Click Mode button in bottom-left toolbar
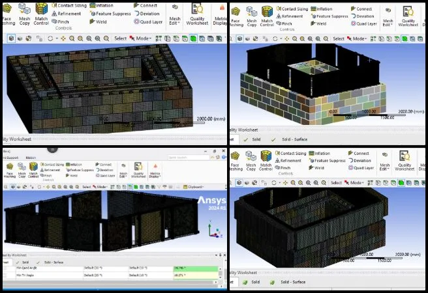Viewport: 428px width, 293px height. click(100, 187)
